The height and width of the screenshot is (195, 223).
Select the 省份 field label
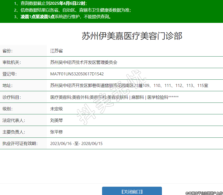(x=8, y=51)
